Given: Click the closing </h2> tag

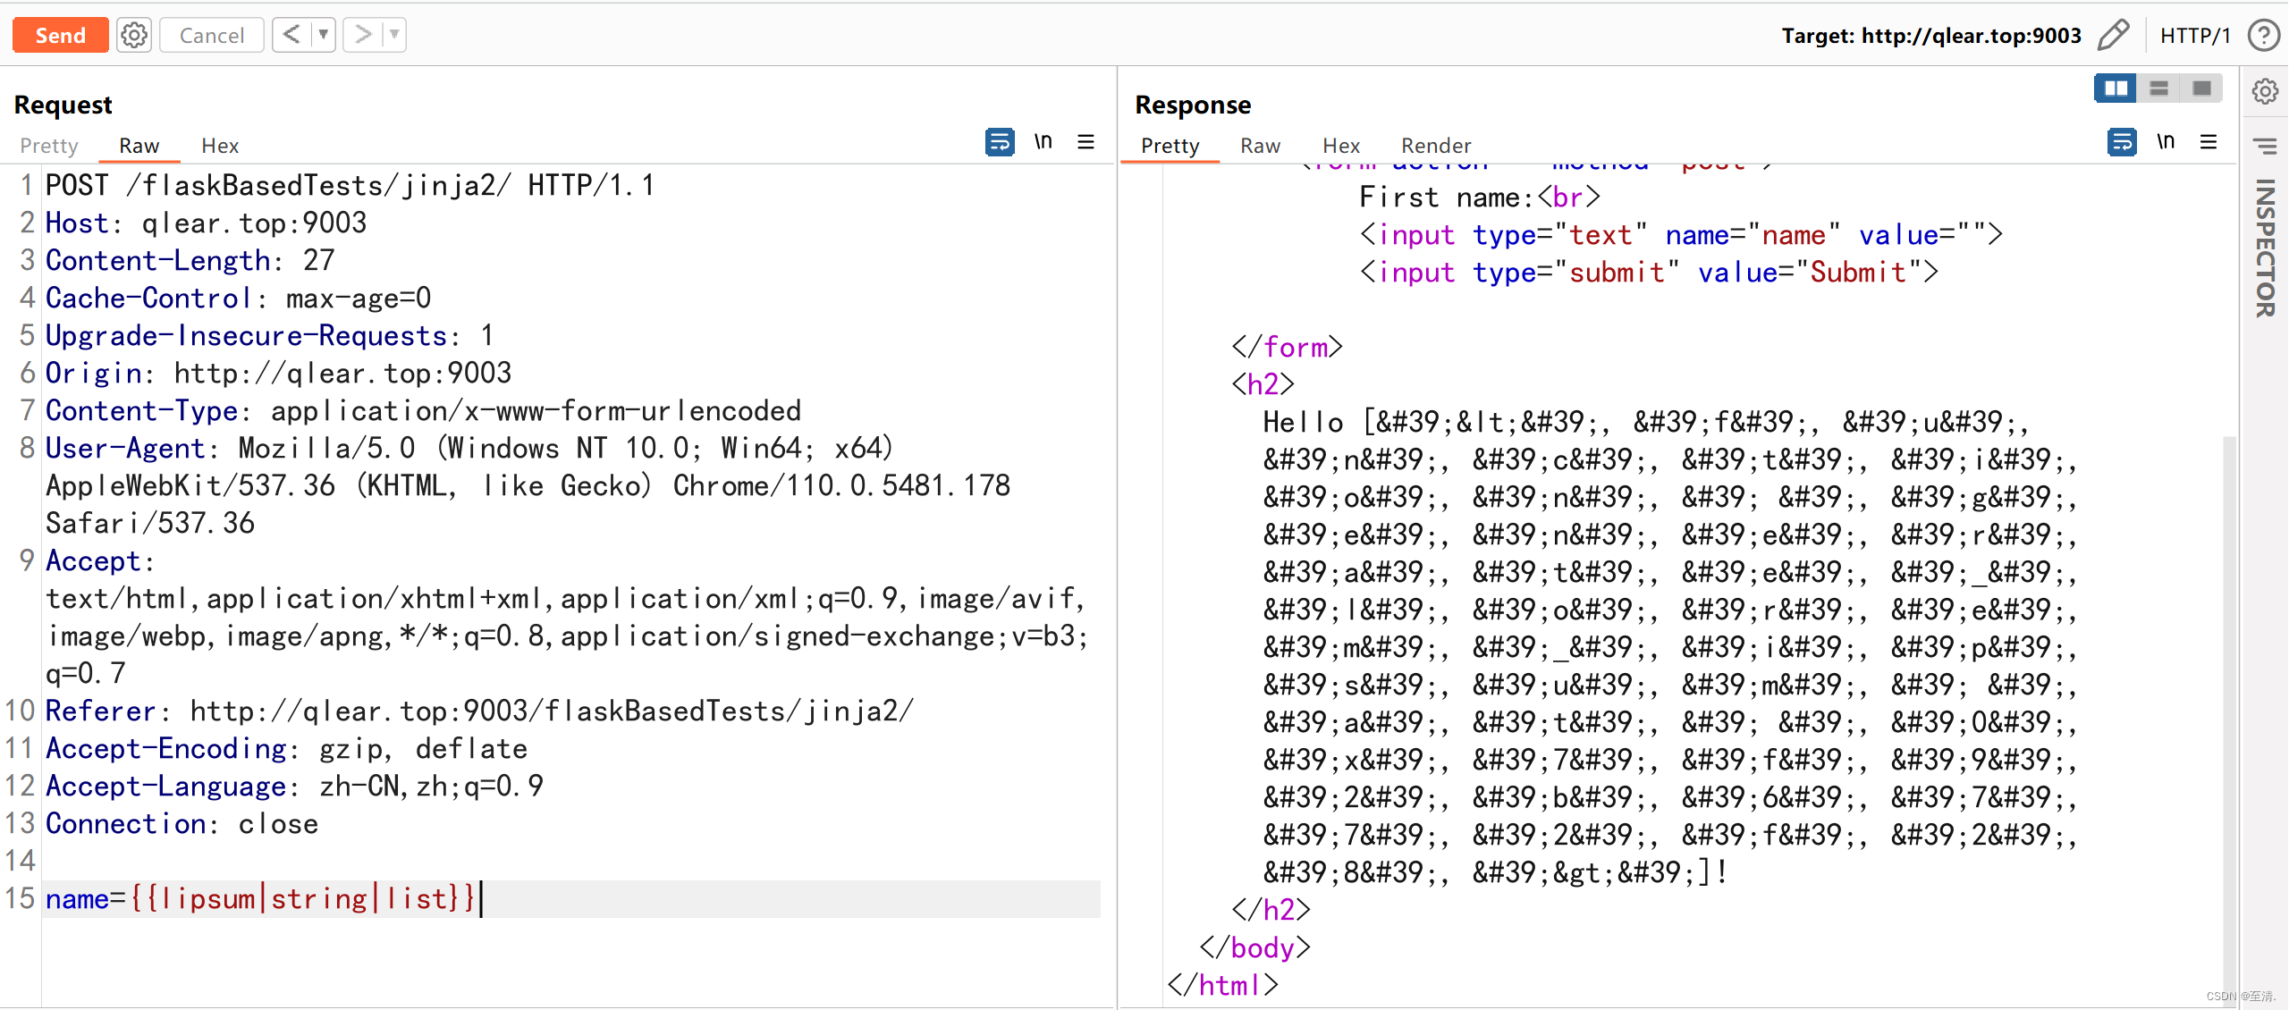Looking at the screenshot, I should (1271, 910).
